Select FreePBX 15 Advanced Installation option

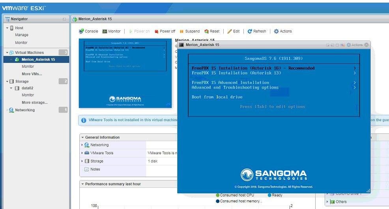click(230, 83)
